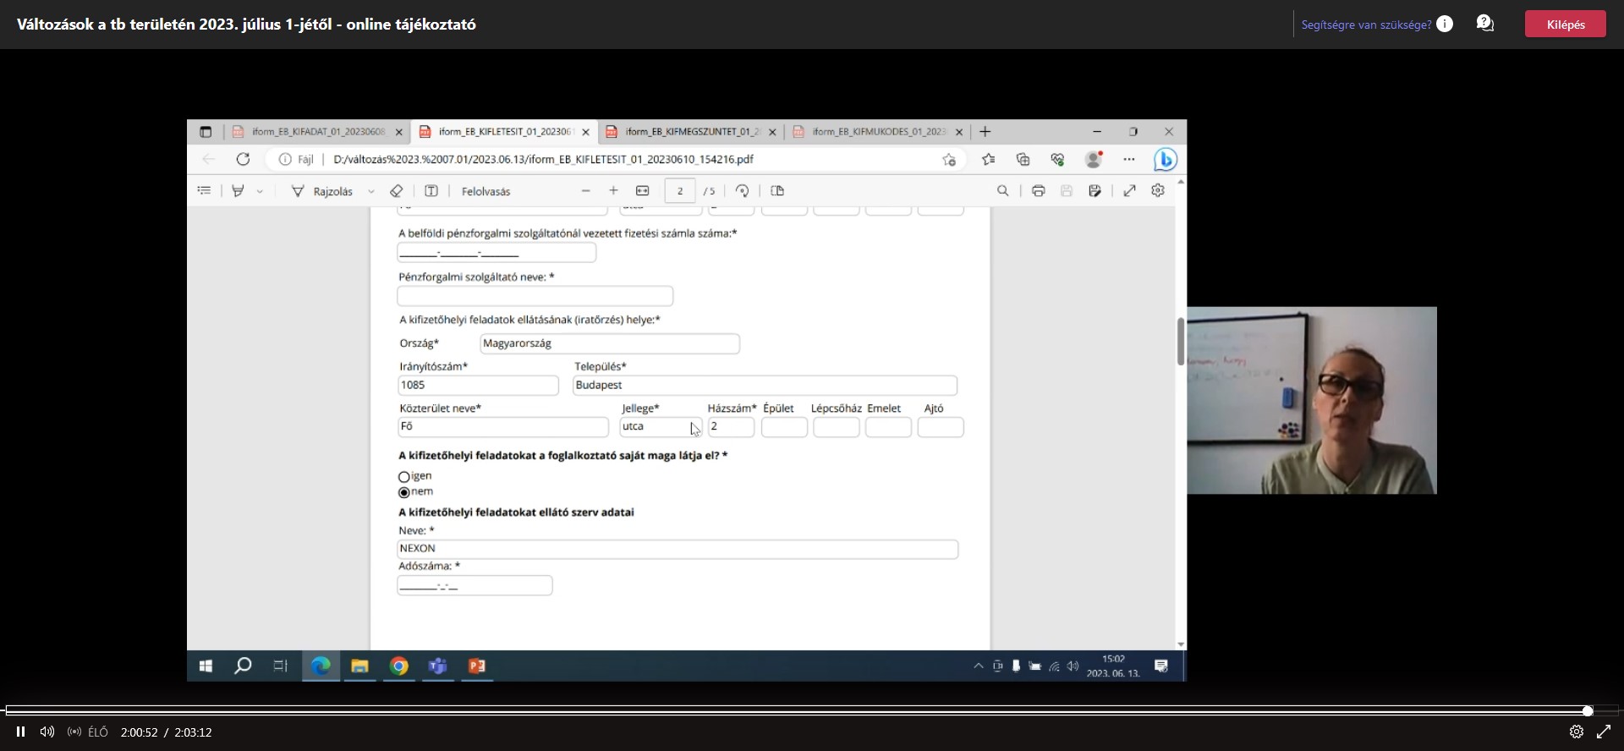Click the Ország field with Magyarország
This screenshot has height=751, width=1624.
point(610,343)
